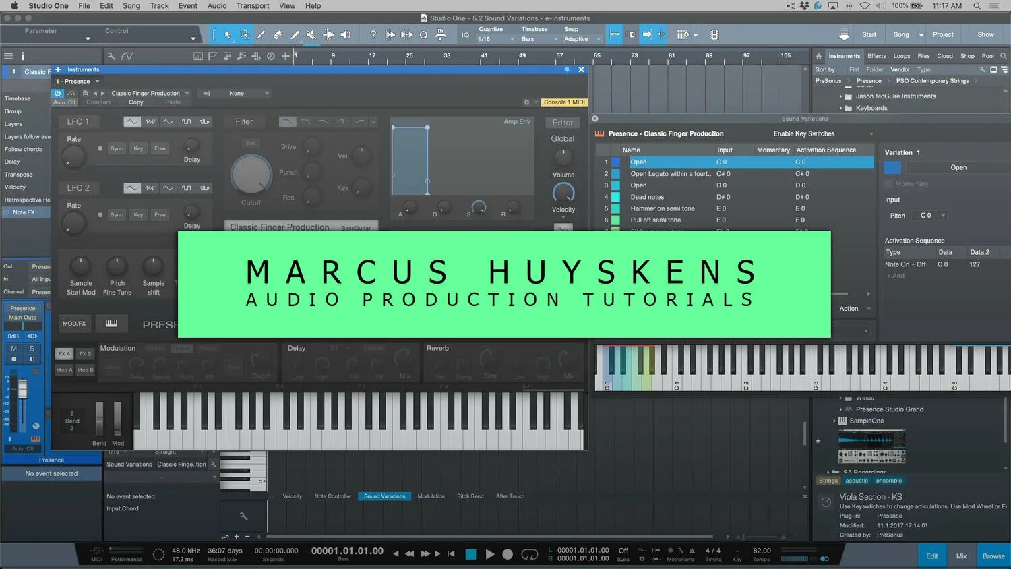Return to zero transport button

pyautogui.click(x=451, y=554)
